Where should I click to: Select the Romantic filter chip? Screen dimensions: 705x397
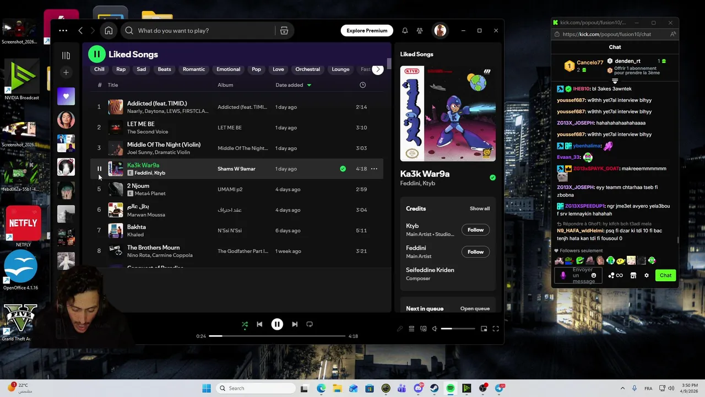tap(194, 69)
